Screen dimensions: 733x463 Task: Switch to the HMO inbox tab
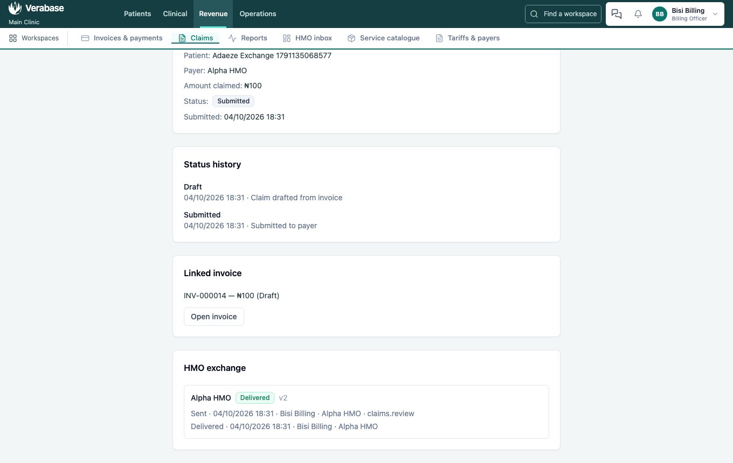click(x=307, y=38)
